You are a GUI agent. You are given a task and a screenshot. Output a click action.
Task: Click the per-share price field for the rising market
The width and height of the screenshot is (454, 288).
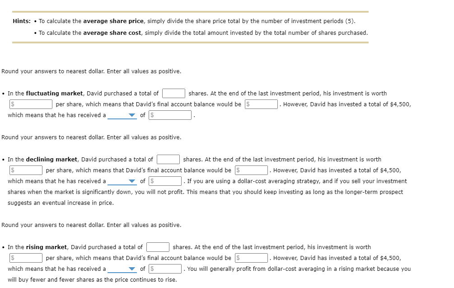tap(26, 258)
